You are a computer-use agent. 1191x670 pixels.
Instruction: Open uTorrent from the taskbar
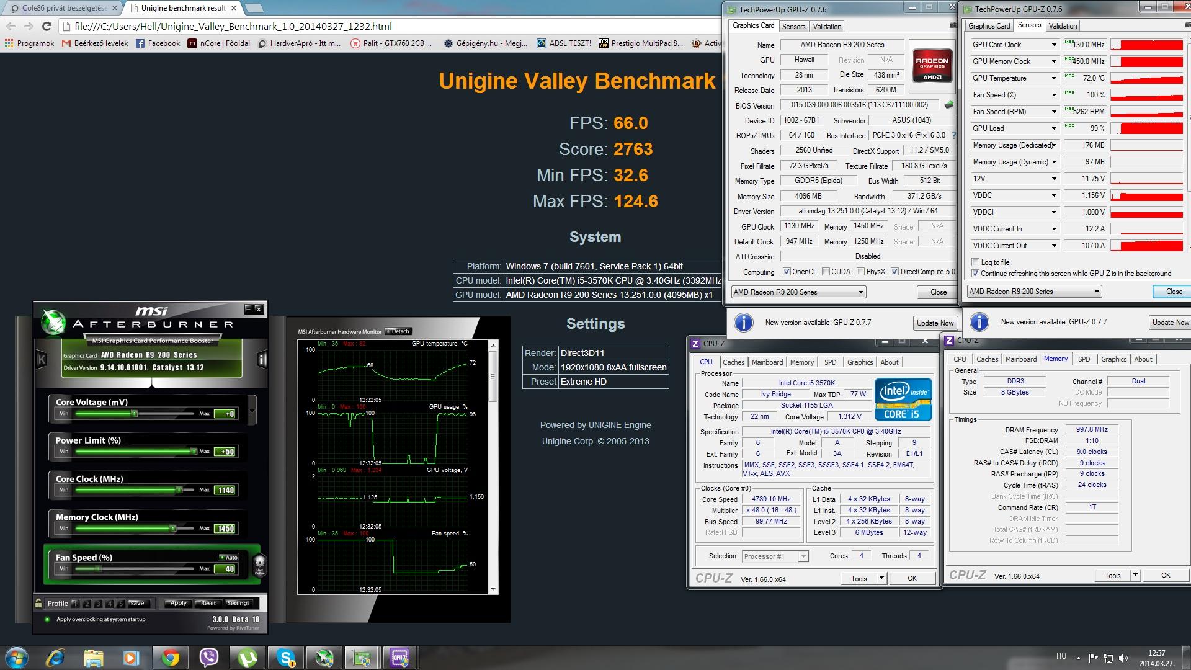click(x=248, y=658)
